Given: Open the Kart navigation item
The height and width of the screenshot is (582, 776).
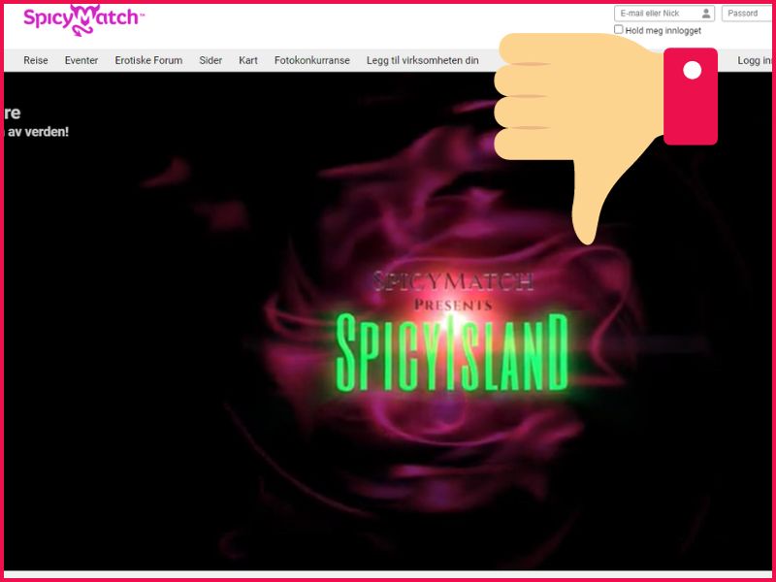Looking at the screenshot, I should coord(248,60).
